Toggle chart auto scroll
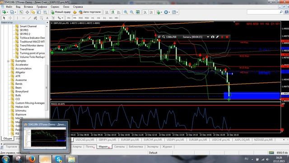The height and width of the screenshot is (163, 289). point(145,12)
